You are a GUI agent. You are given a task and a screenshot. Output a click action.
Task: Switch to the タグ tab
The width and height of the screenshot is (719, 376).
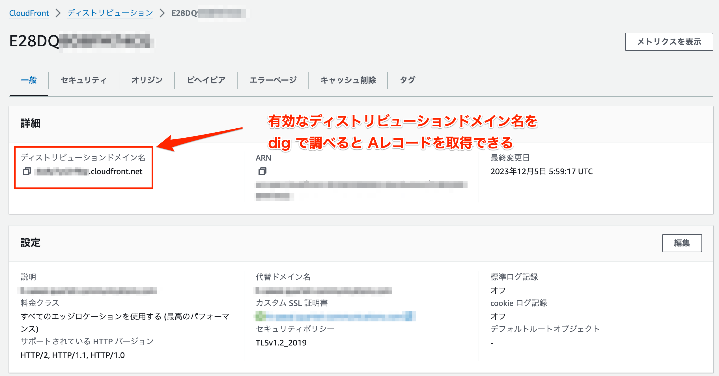coord(407,80)
